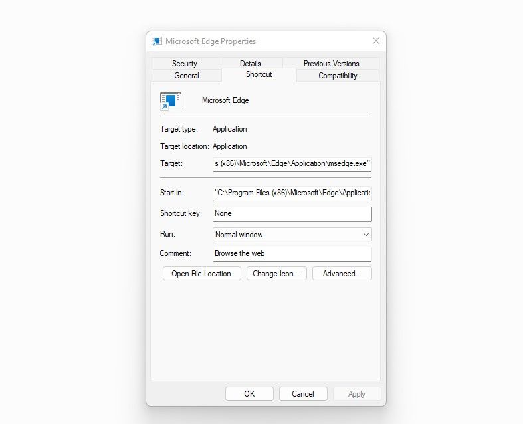The width and height of the screenshot is (523, 424).
Task: Click the Comment field 'Browse the web'
Action: click(292, 254)
